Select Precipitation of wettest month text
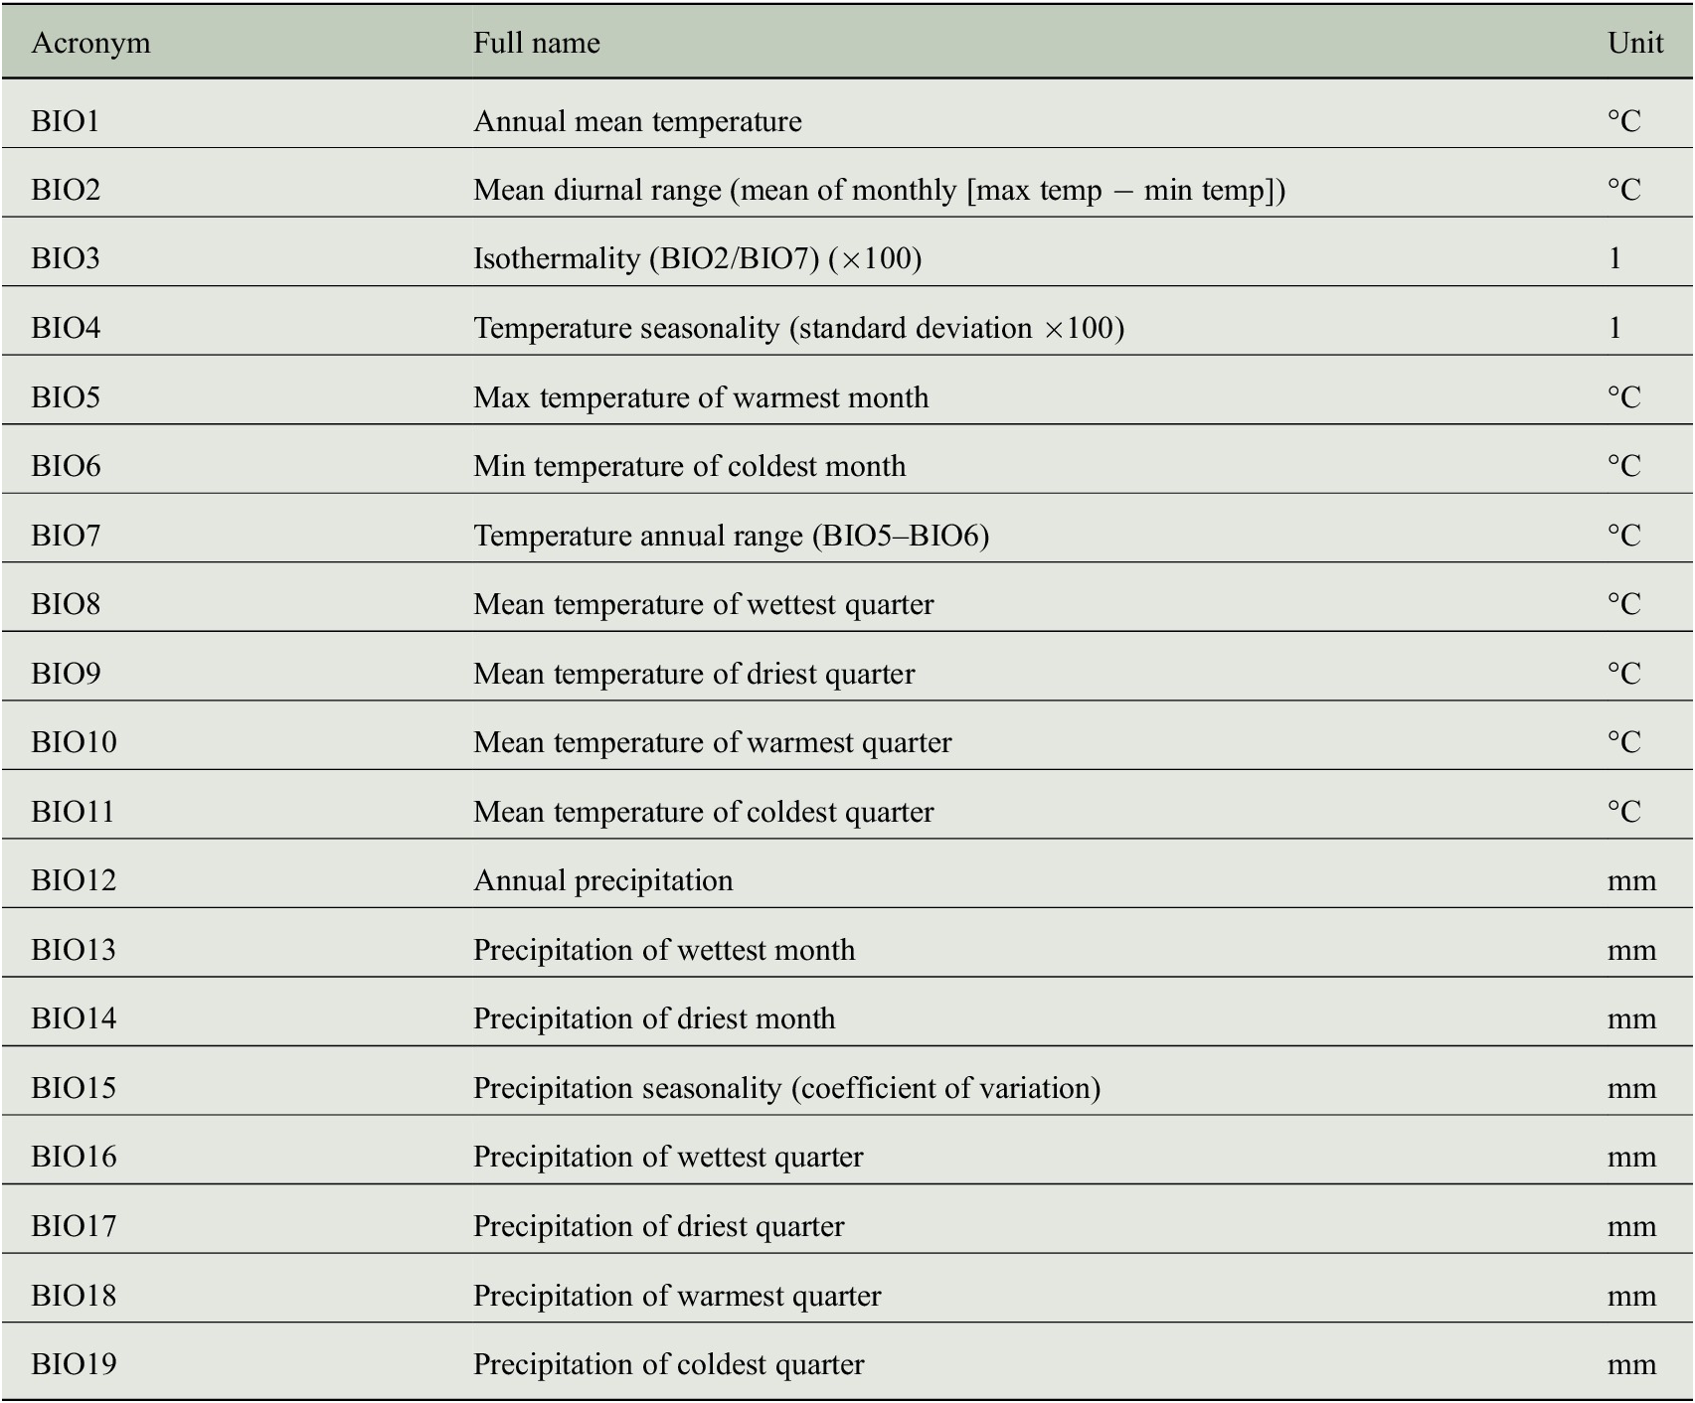Screen dimensions: 1695x1403 coord(664,950)
